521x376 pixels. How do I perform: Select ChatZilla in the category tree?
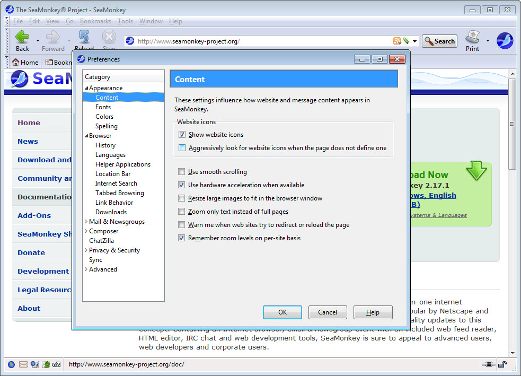click(101, 241)
